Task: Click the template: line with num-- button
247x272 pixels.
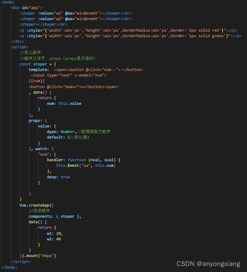Action: click(x=86, y=70)
